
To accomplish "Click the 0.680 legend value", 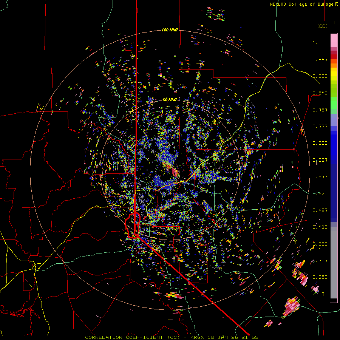I will click(x=320, y=143).
